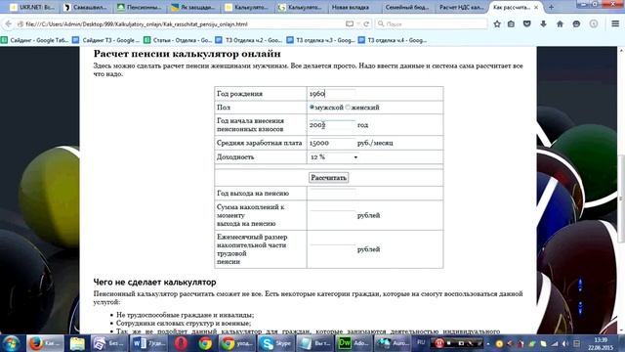Switch to the 'Як заощади...' tab
The width and height of the screenshot is (625, 352).
click(x=193, y=7)
